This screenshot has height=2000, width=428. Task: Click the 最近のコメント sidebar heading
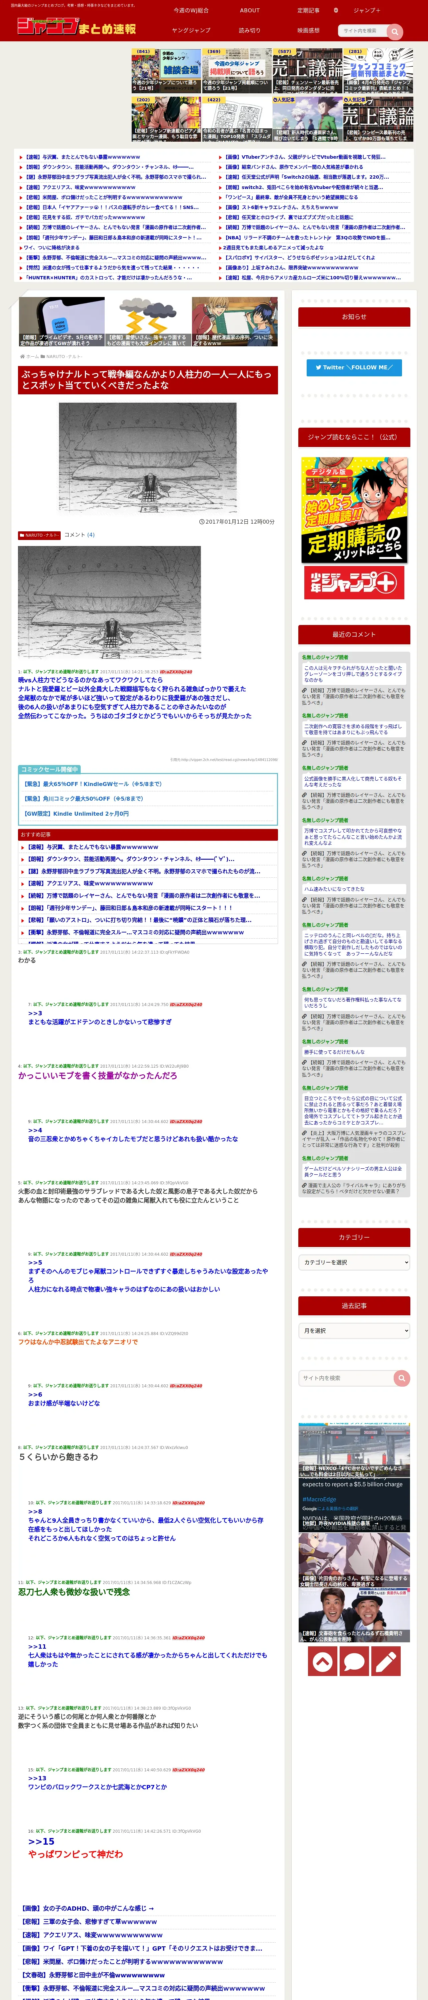coord(354,634)
